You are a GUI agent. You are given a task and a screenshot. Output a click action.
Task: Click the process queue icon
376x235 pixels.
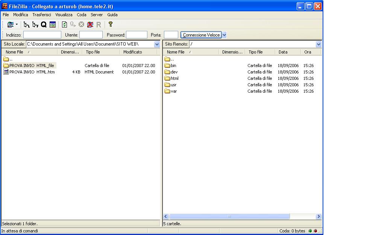(73, 24)
